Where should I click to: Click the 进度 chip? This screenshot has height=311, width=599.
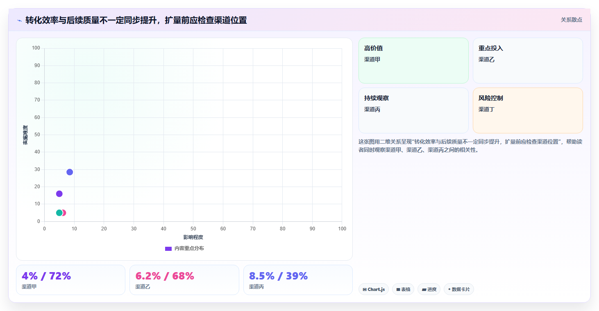point(429,289)
